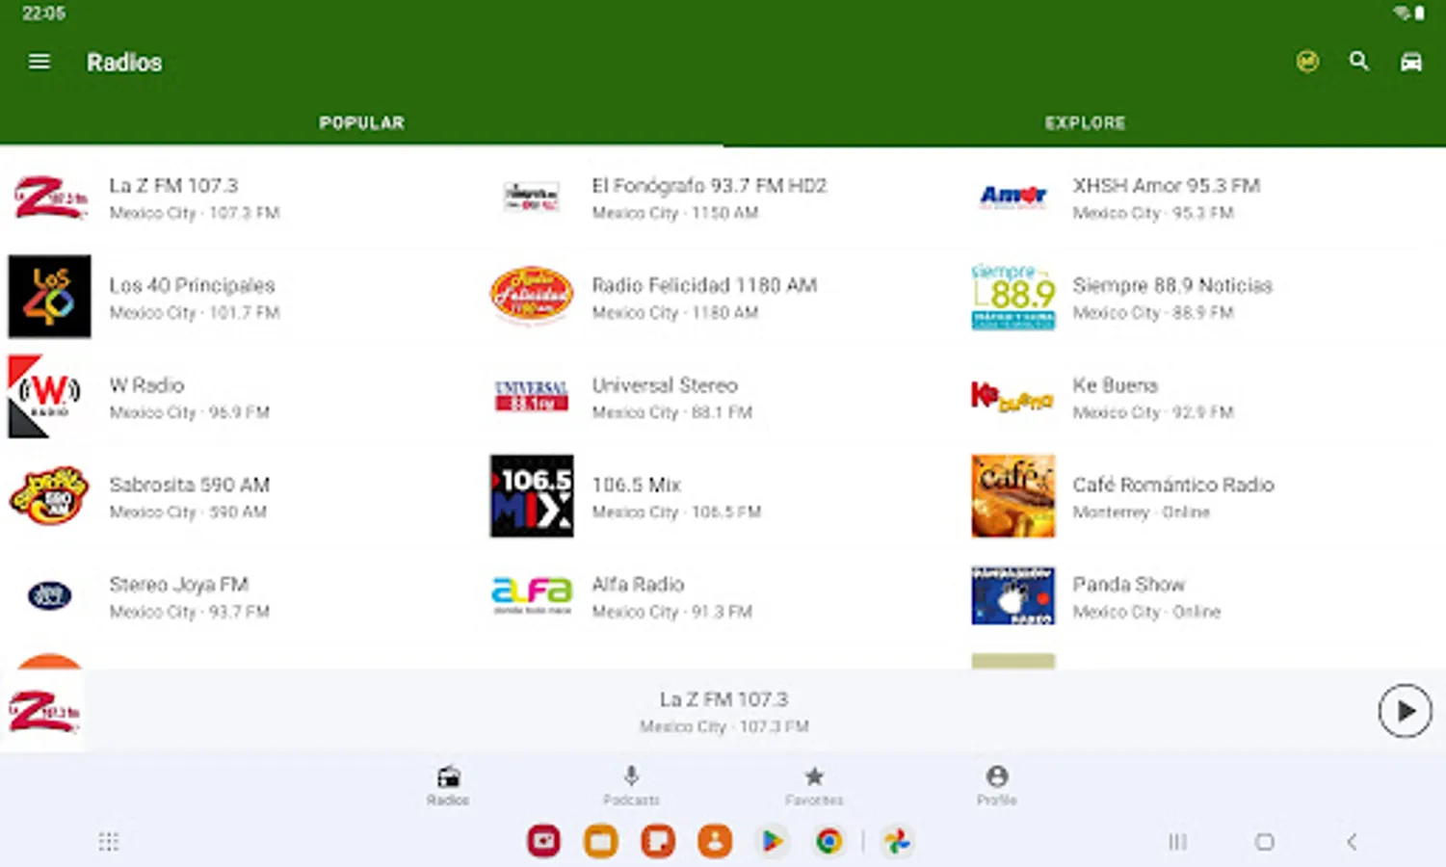This screenshot has width=1446, height=867.
Task: Select Café Romántico Radio thumbnail
Action: tap(1013, 496)
